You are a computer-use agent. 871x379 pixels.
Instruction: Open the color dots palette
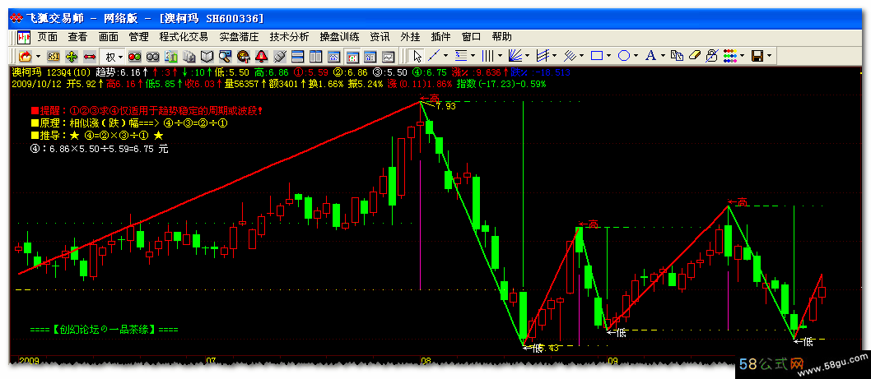click(730, 56)
